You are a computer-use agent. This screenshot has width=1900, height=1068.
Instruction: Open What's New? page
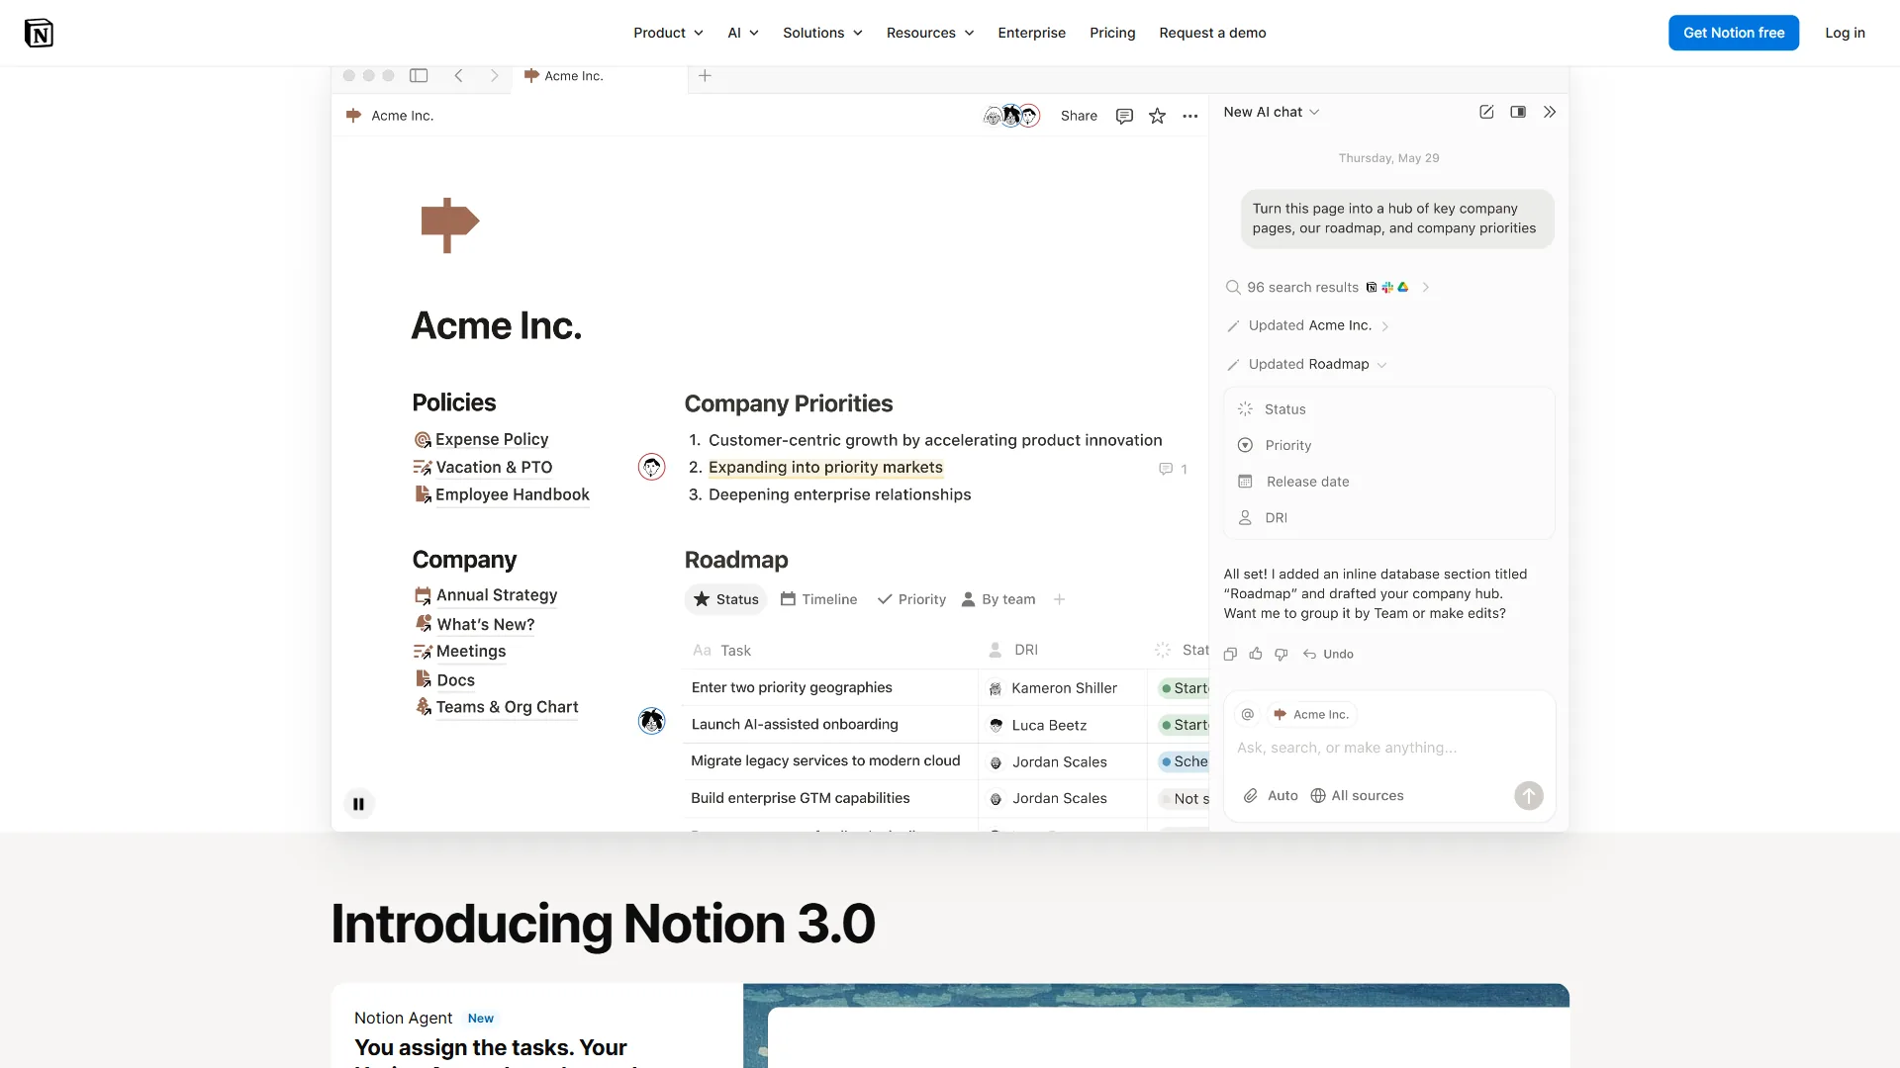point(475,625)
